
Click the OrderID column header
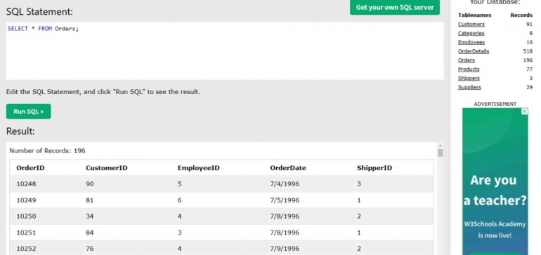(x=30, y=168)
